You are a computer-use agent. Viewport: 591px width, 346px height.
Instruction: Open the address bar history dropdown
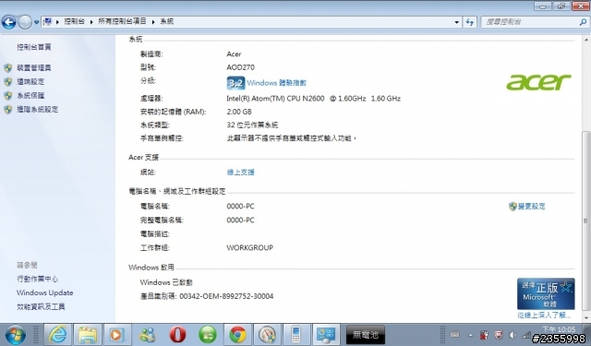pyautogui.click(x=456, y=22)
